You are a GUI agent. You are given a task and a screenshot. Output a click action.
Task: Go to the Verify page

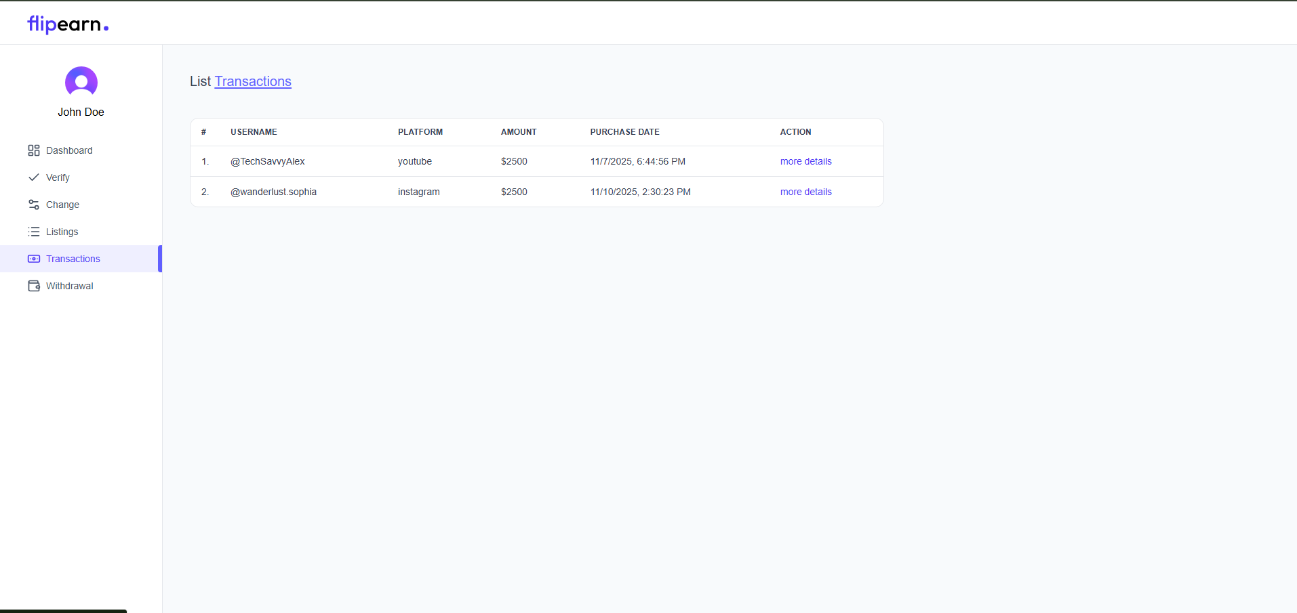[58, 177]
